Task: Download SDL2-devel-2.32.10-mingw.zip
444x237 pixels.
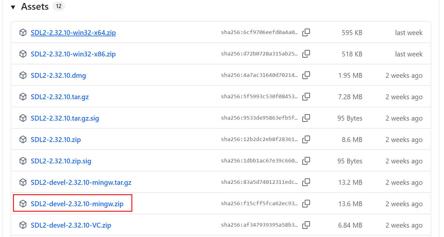Action: 77,204
